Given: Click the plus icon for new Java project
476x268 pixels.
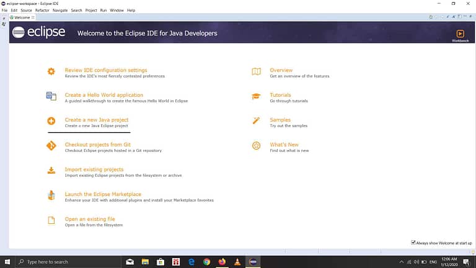Looking at the screenshot, I should click(51, 121).
